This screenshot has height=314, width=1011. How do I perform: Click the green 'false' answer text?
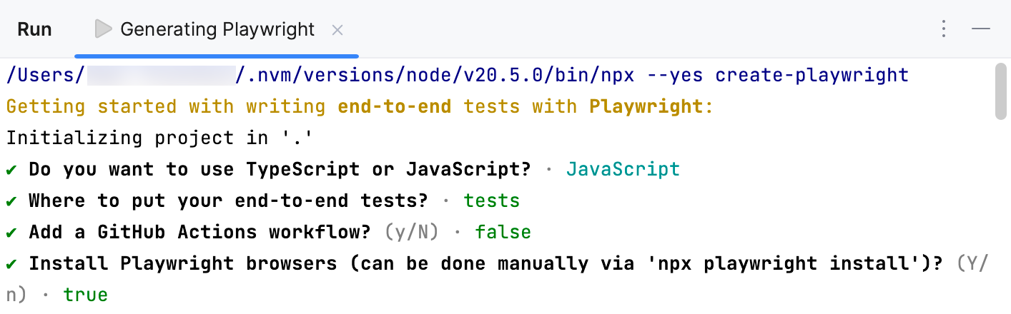pos(503,233)
